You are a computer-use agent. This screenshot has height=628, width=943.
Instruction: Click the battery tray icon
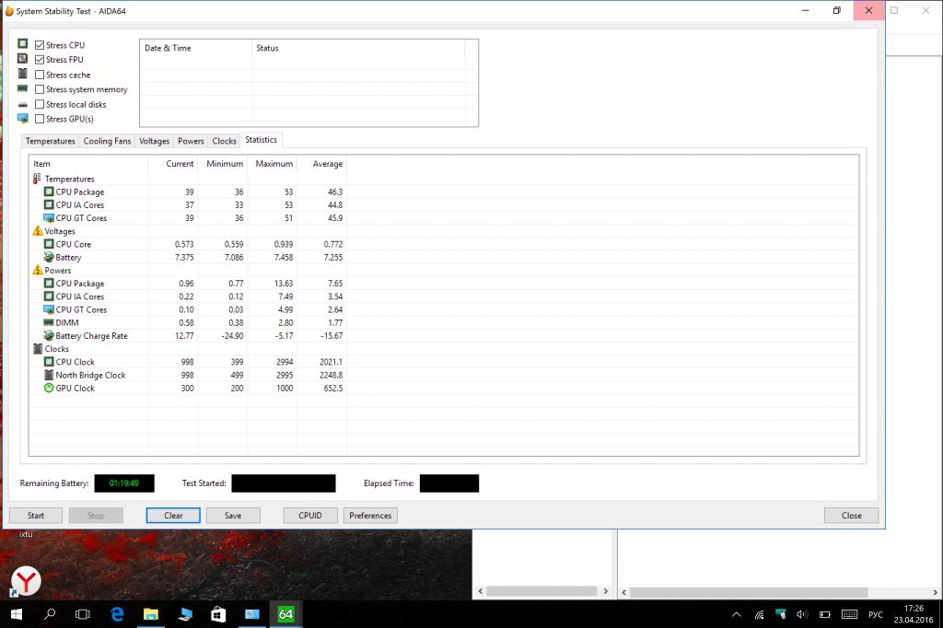click(x=825, y=615)
